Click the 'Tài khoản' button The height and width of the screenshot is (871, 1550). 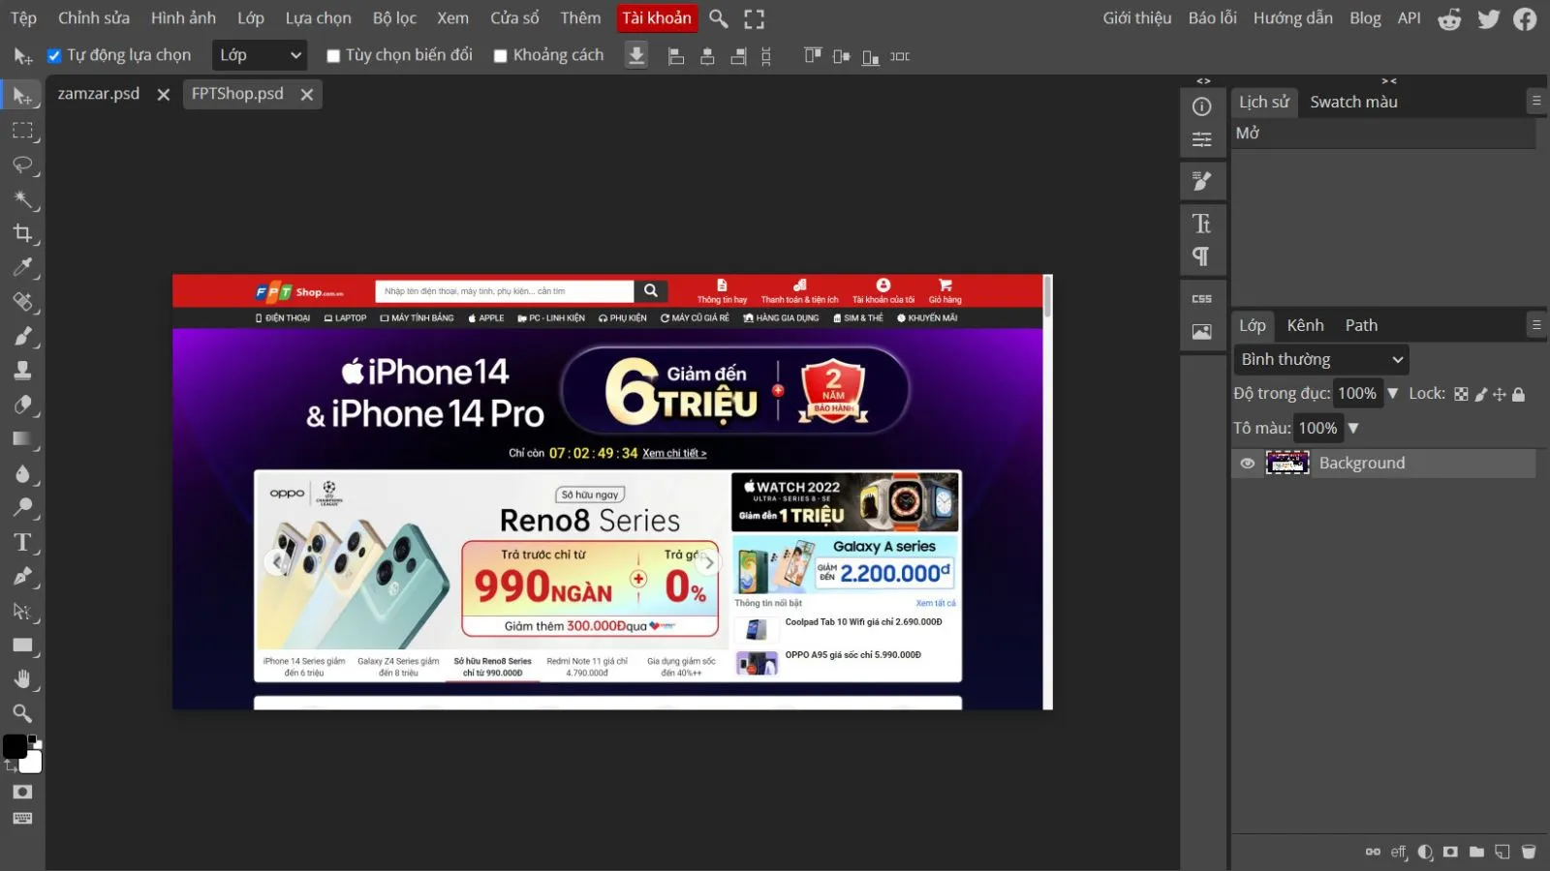pyautogui.click(x=657, y=18)
